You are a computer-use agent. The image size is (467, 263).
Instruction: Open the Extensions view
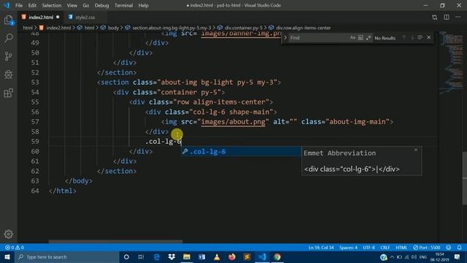[x=9, y=93]
